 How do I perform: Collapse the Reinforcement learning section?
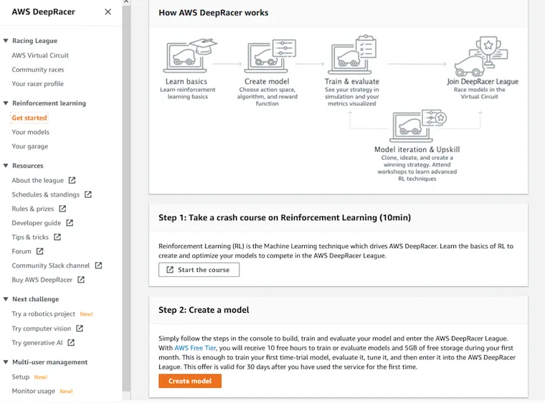(6, 103)
